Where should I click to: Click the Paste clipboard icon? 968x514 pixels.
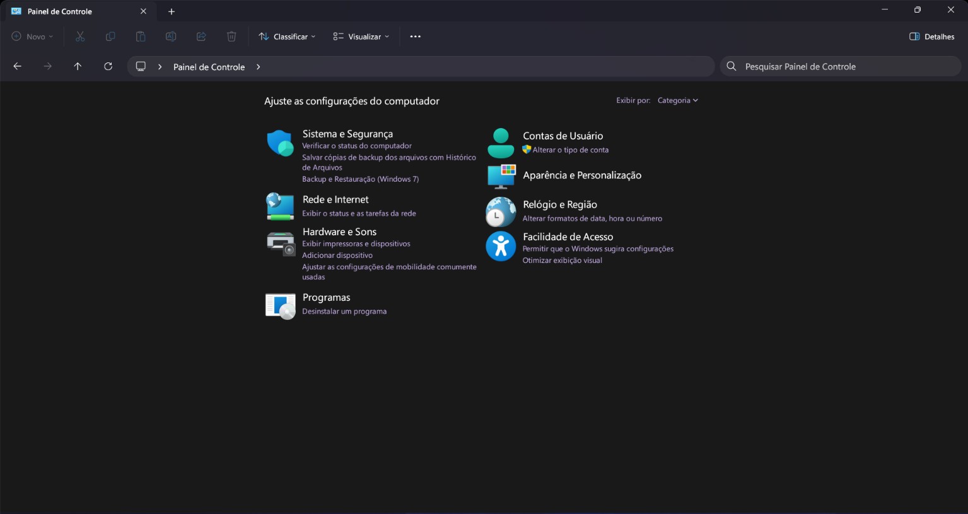pos(141,37)
